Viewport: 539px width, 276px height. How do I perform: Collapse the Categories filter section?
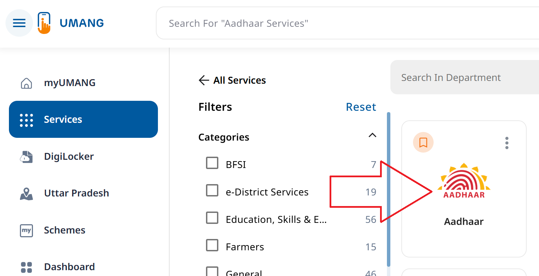(372, 135)
